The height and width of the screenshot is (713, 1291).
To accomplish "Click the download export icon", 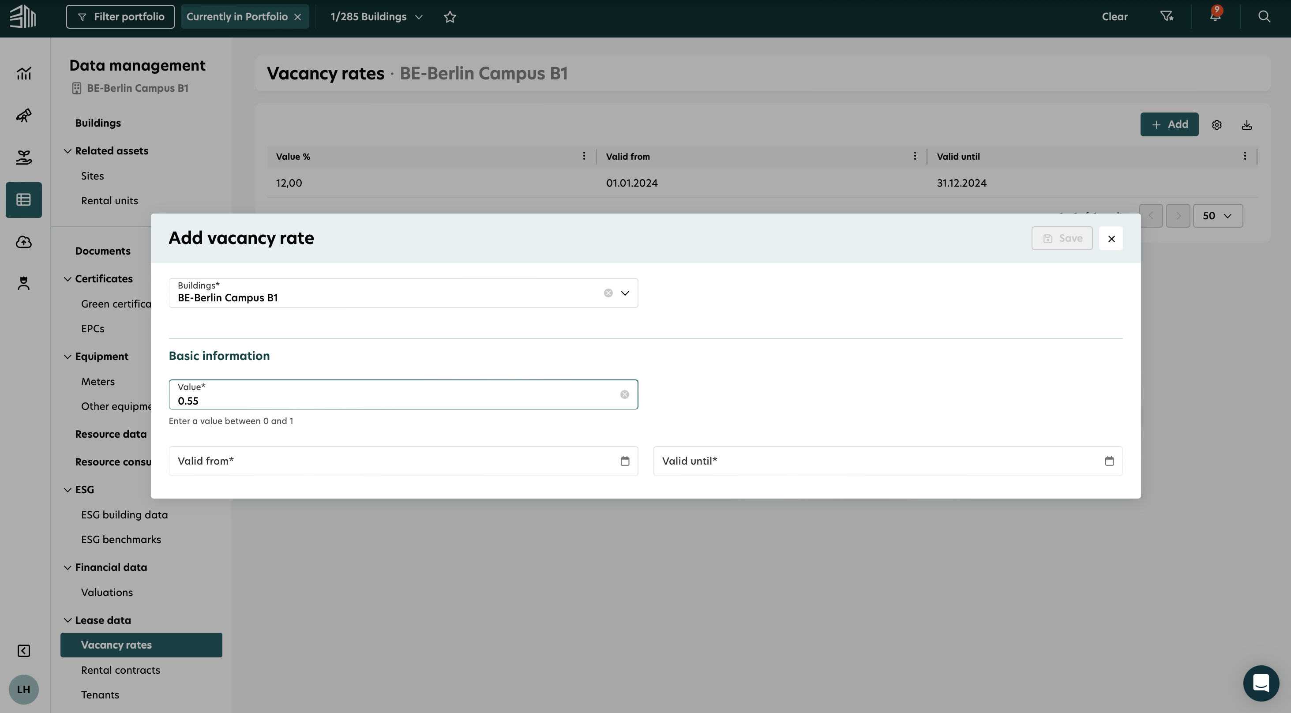I will click(x=1247, y=125).
